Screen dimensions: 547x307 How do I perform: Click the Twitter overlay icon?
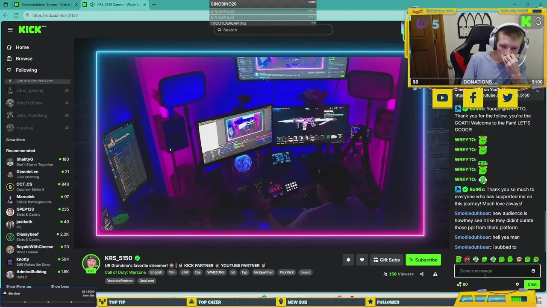(x=508, y=98)
